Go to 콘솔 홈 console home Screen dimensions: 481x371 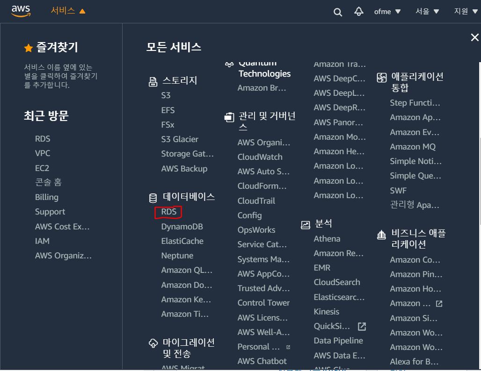49,182
